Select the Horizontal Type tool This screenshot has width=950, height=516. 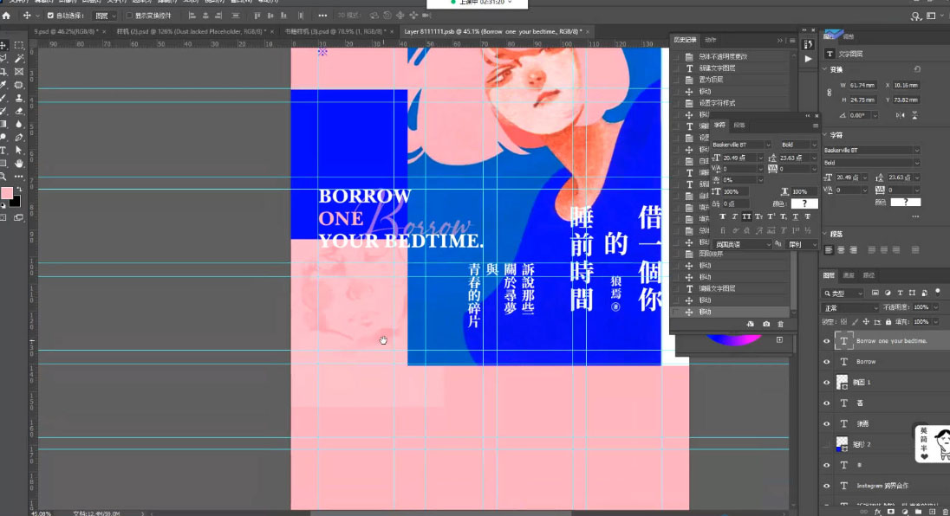coord(3,151)
